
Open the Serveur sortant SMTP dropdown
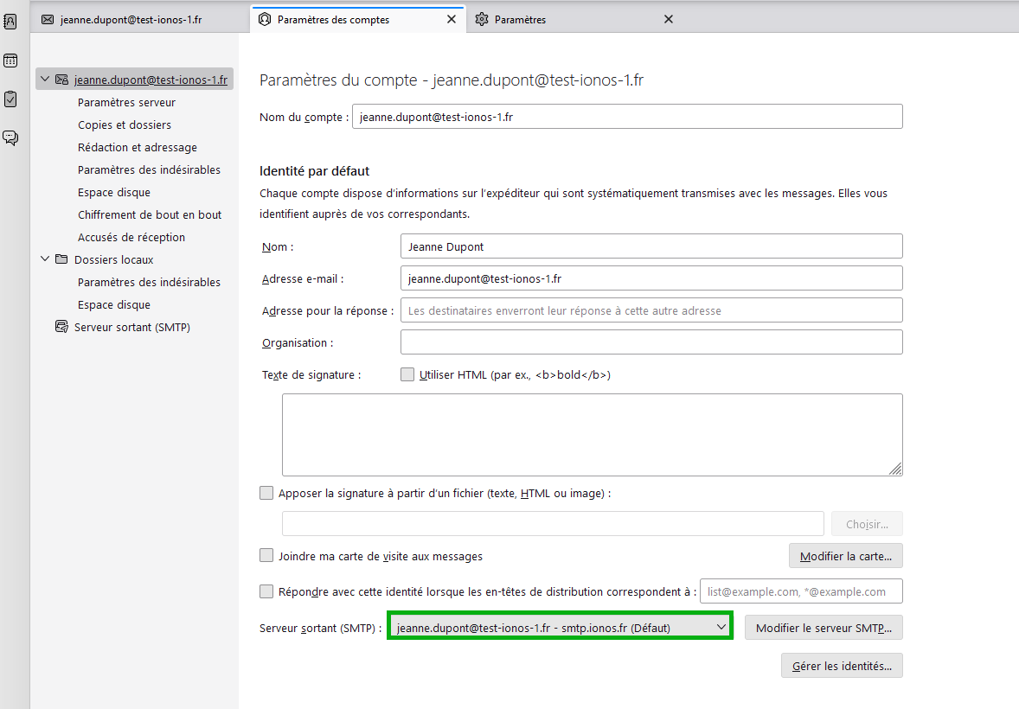click(561, 628)
